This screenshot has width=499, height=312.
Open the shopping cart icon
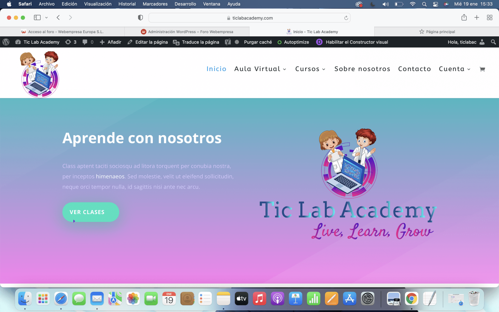[x=482, y=69]
